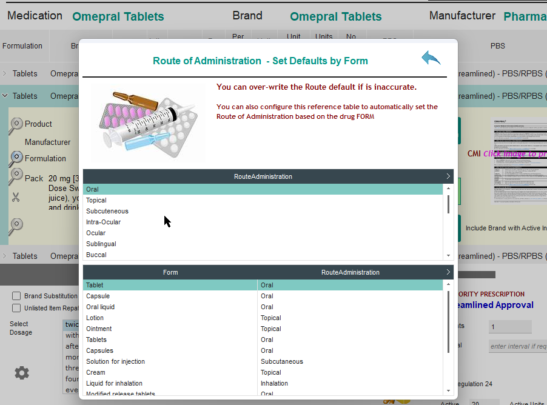Click chevron in top RouteAdministration header
This screenshot has height=405, width=547.
pyautogui.click(x=448, y=176)
